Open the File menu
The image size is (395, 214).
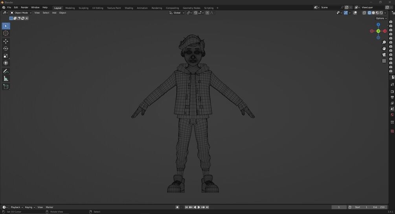[9, 7]
